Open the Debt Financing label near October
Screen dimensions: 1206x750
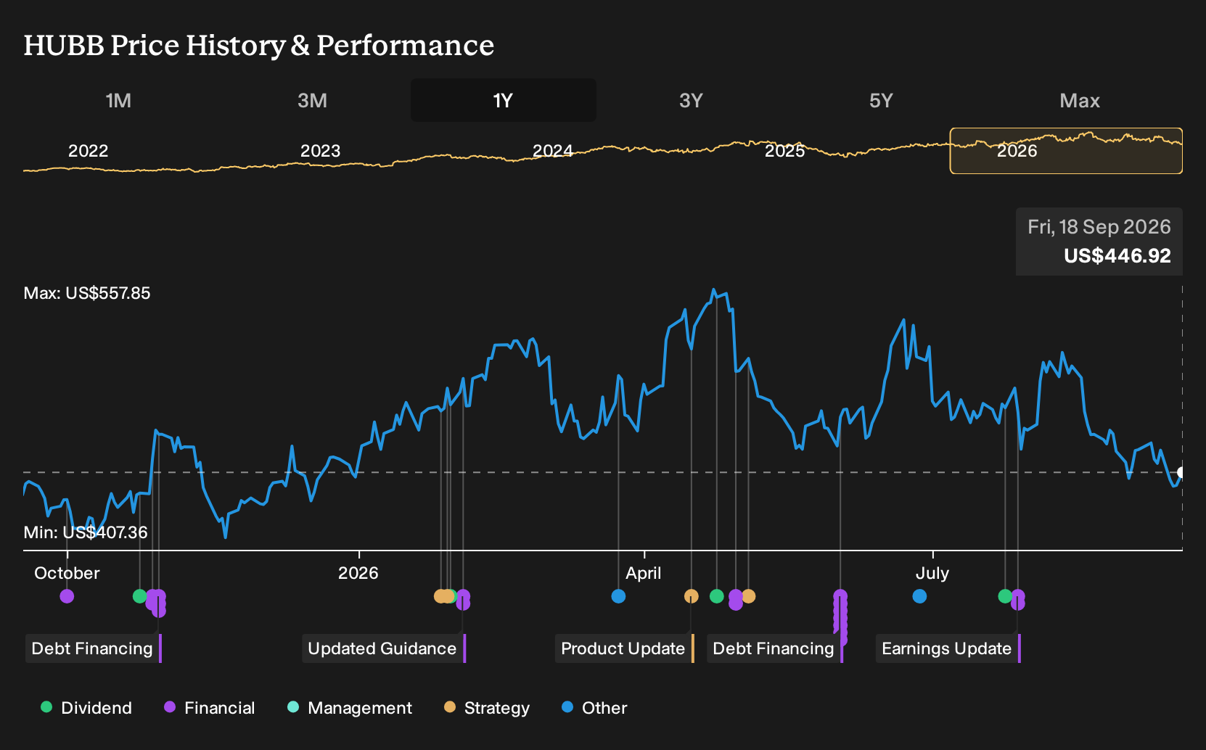coord(92,648)
